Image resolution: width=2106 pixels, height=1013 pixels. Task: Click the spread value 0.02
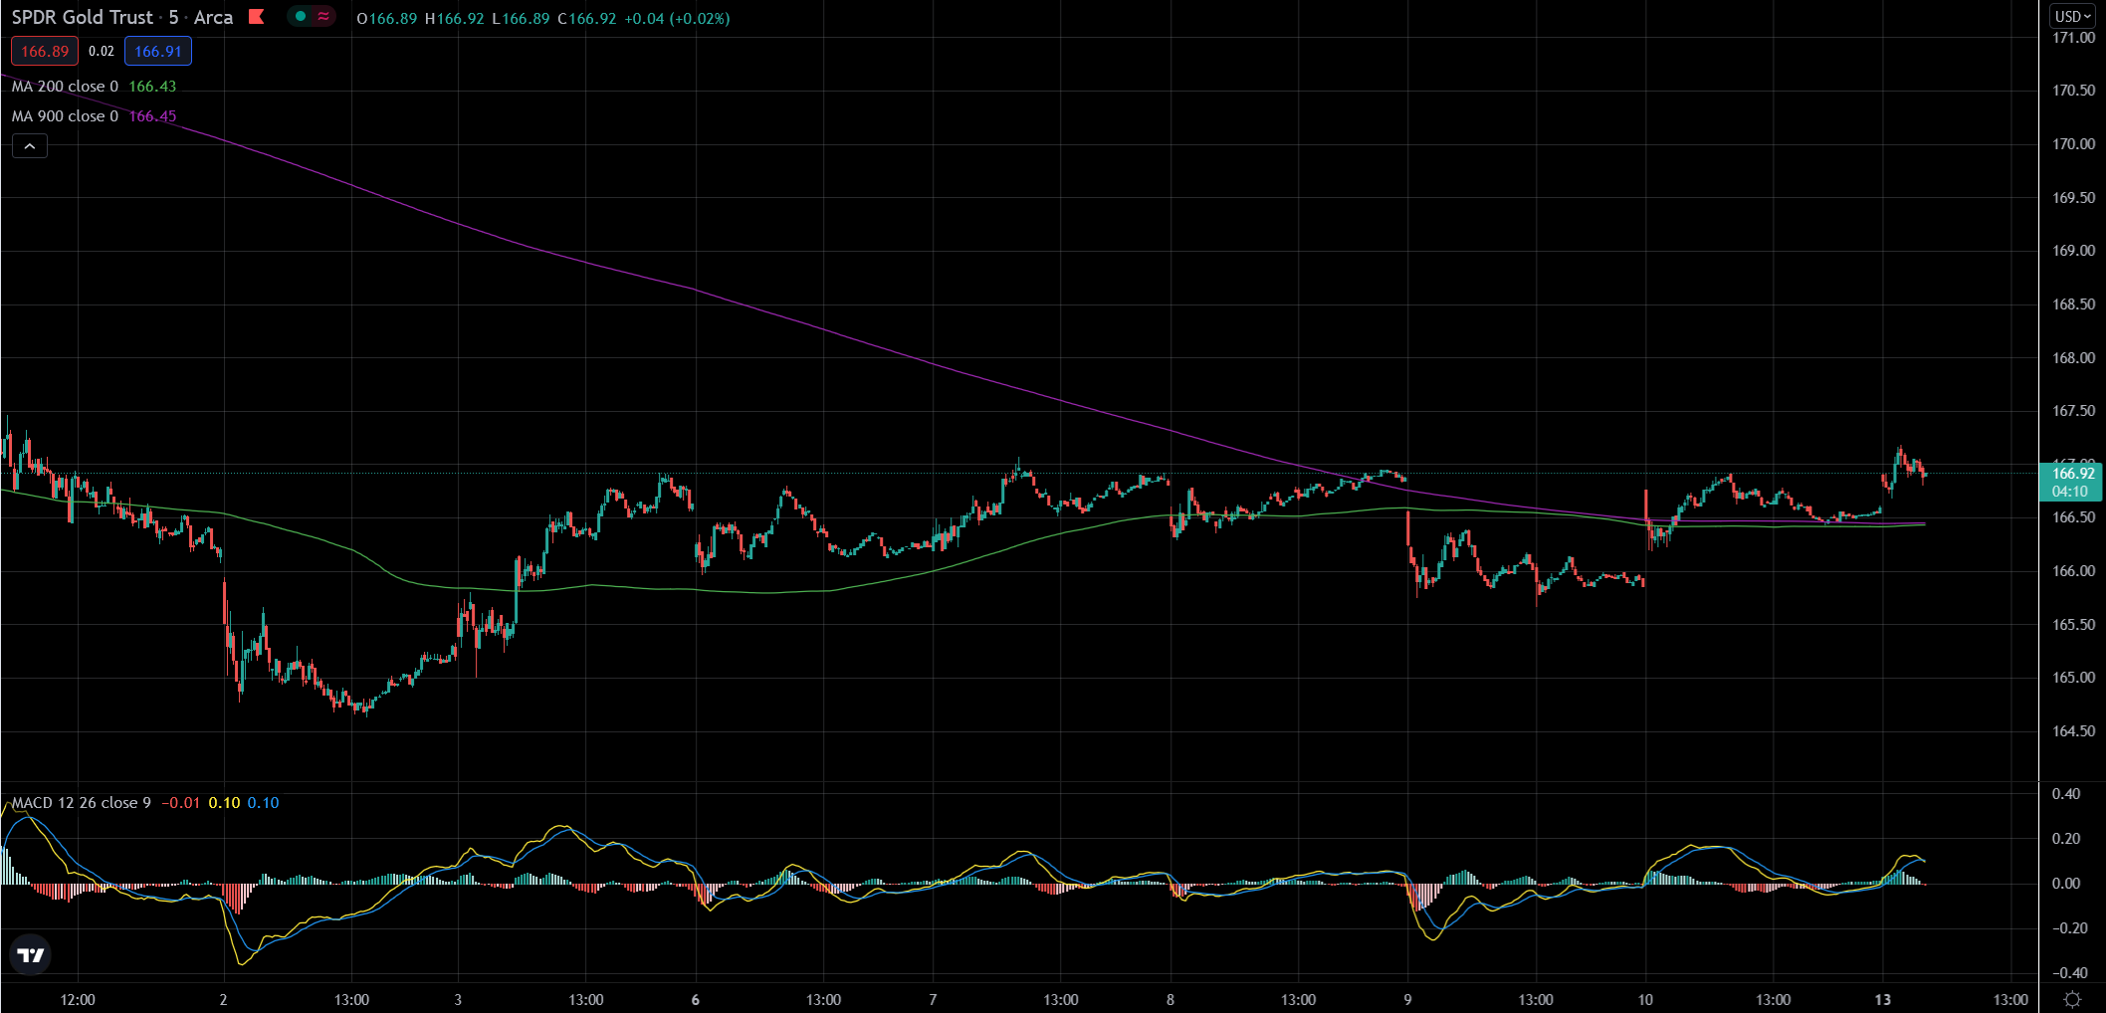(x=102, y=51)
